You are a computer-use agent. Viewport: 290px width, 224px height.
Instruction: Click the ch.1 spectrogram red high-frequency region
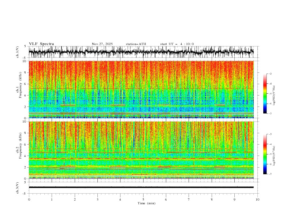click(x=141, y=69)
